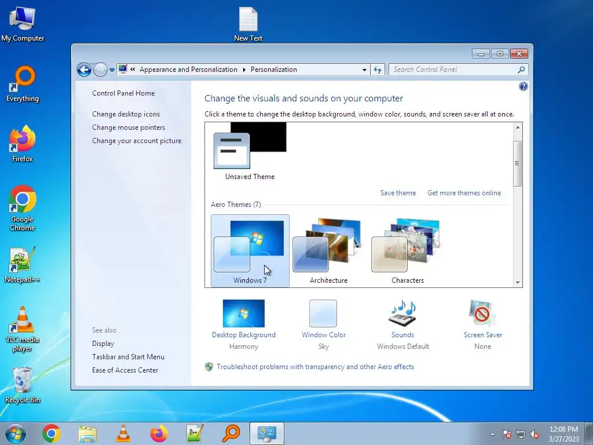Open the Windows Start button
The height and width of the screenshot is (445, 593).
point(16,433)
